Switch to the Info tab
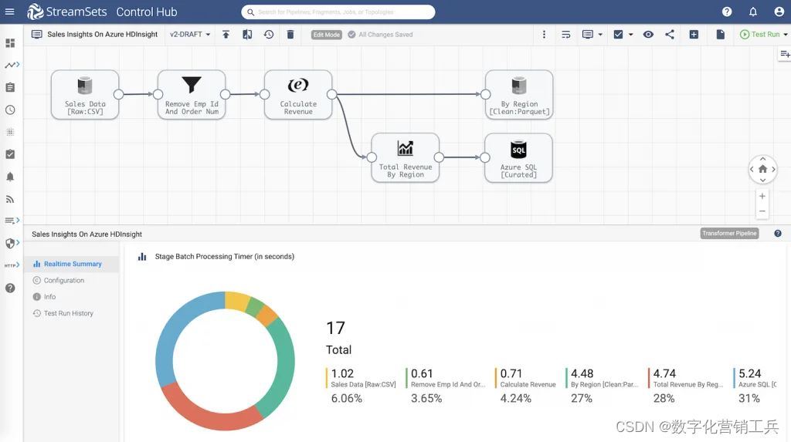 click(44, 297)
